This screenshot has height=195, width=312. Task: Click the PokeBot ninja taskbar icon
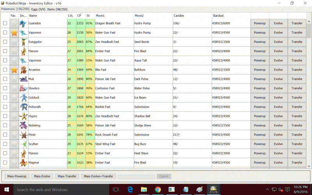click(x=213, y=190)
